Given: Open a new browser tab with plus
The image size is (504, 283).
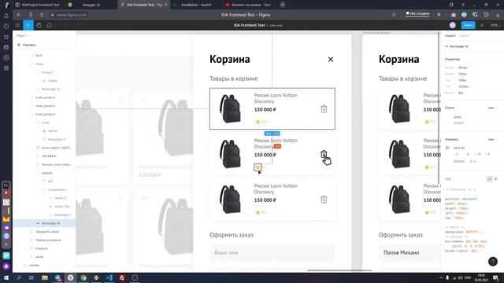Looking at the screenshot, I should (282, 5).
